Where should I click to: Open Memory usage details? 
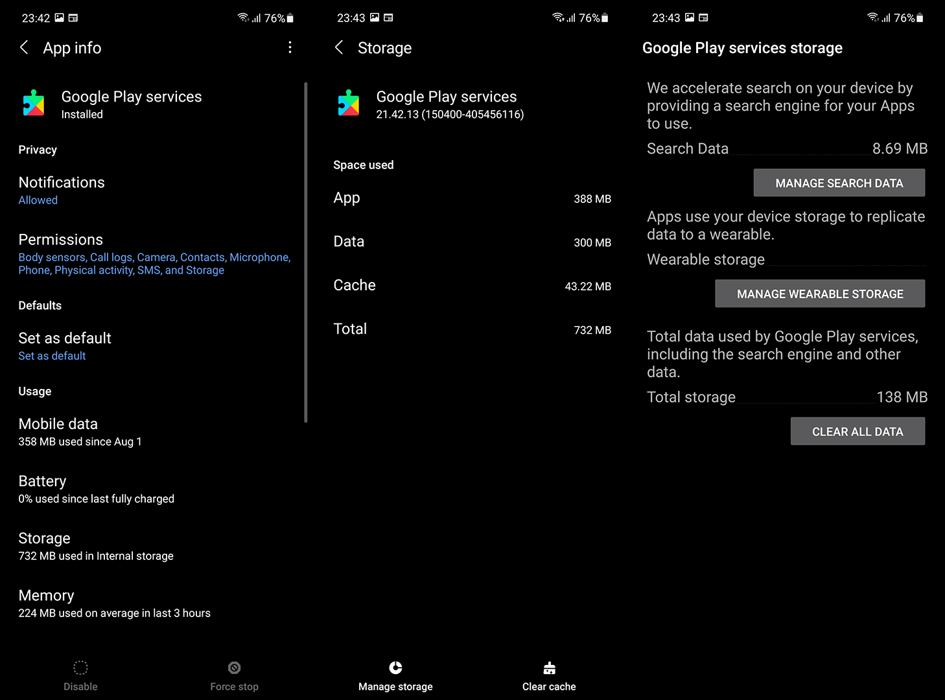(154, 603)
